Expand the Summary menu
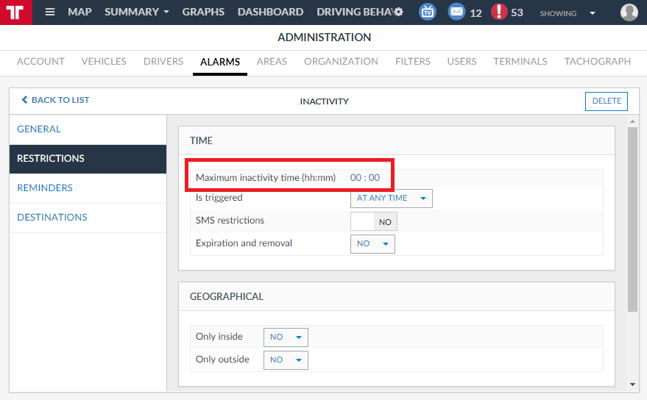 coord(136,12)
